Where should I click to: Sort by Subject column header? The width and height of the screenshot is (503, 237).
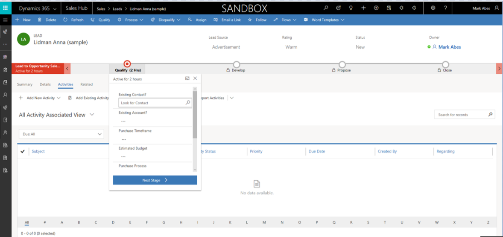click(38, 151)
